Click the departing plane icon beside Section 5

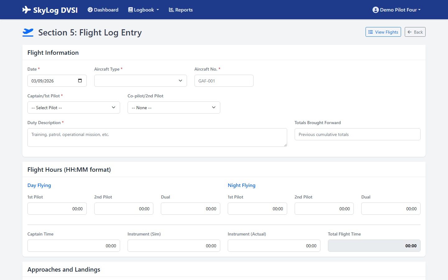click(x=28, y=32)
